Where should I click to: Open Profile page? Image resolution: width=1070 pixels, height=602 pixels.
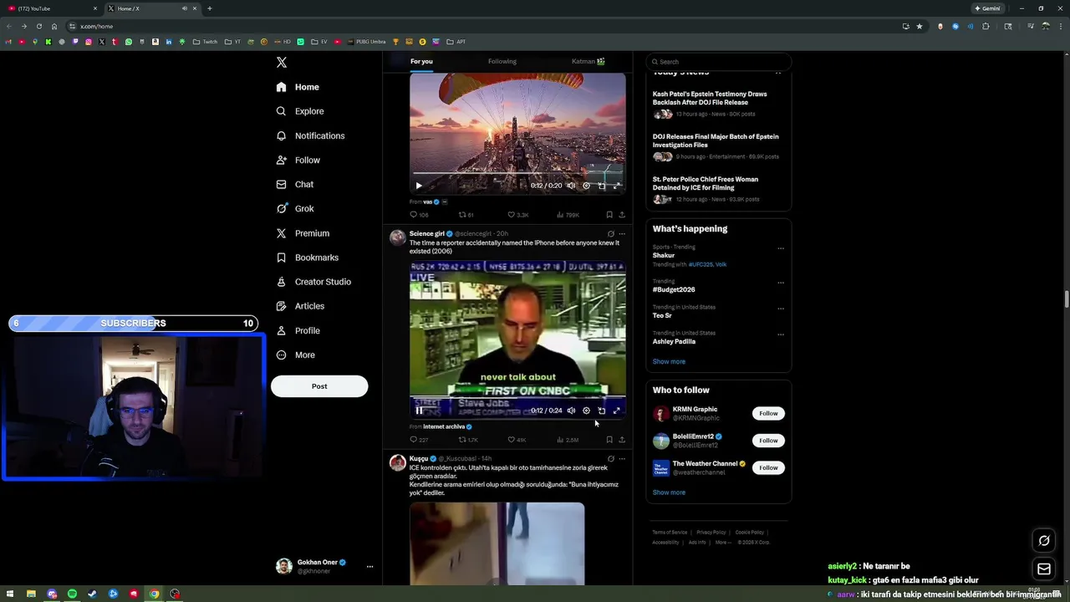click(298, 330)
